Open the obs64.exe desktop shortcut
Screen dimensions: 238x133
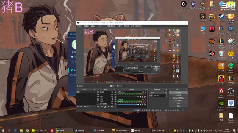tap(231, 92)
